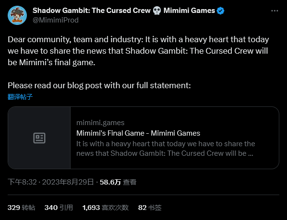Click the link card description text
The width and height of the screenshot is (287, 220).
click(x=166, y=149)
